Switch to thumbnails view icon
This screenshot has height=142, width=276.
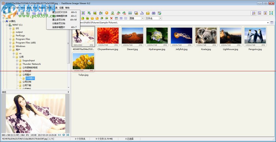116,18
